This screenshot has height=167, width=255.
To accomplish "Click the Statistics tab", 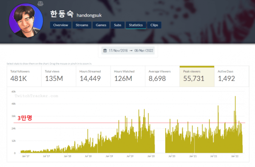I will pos(136,25).
